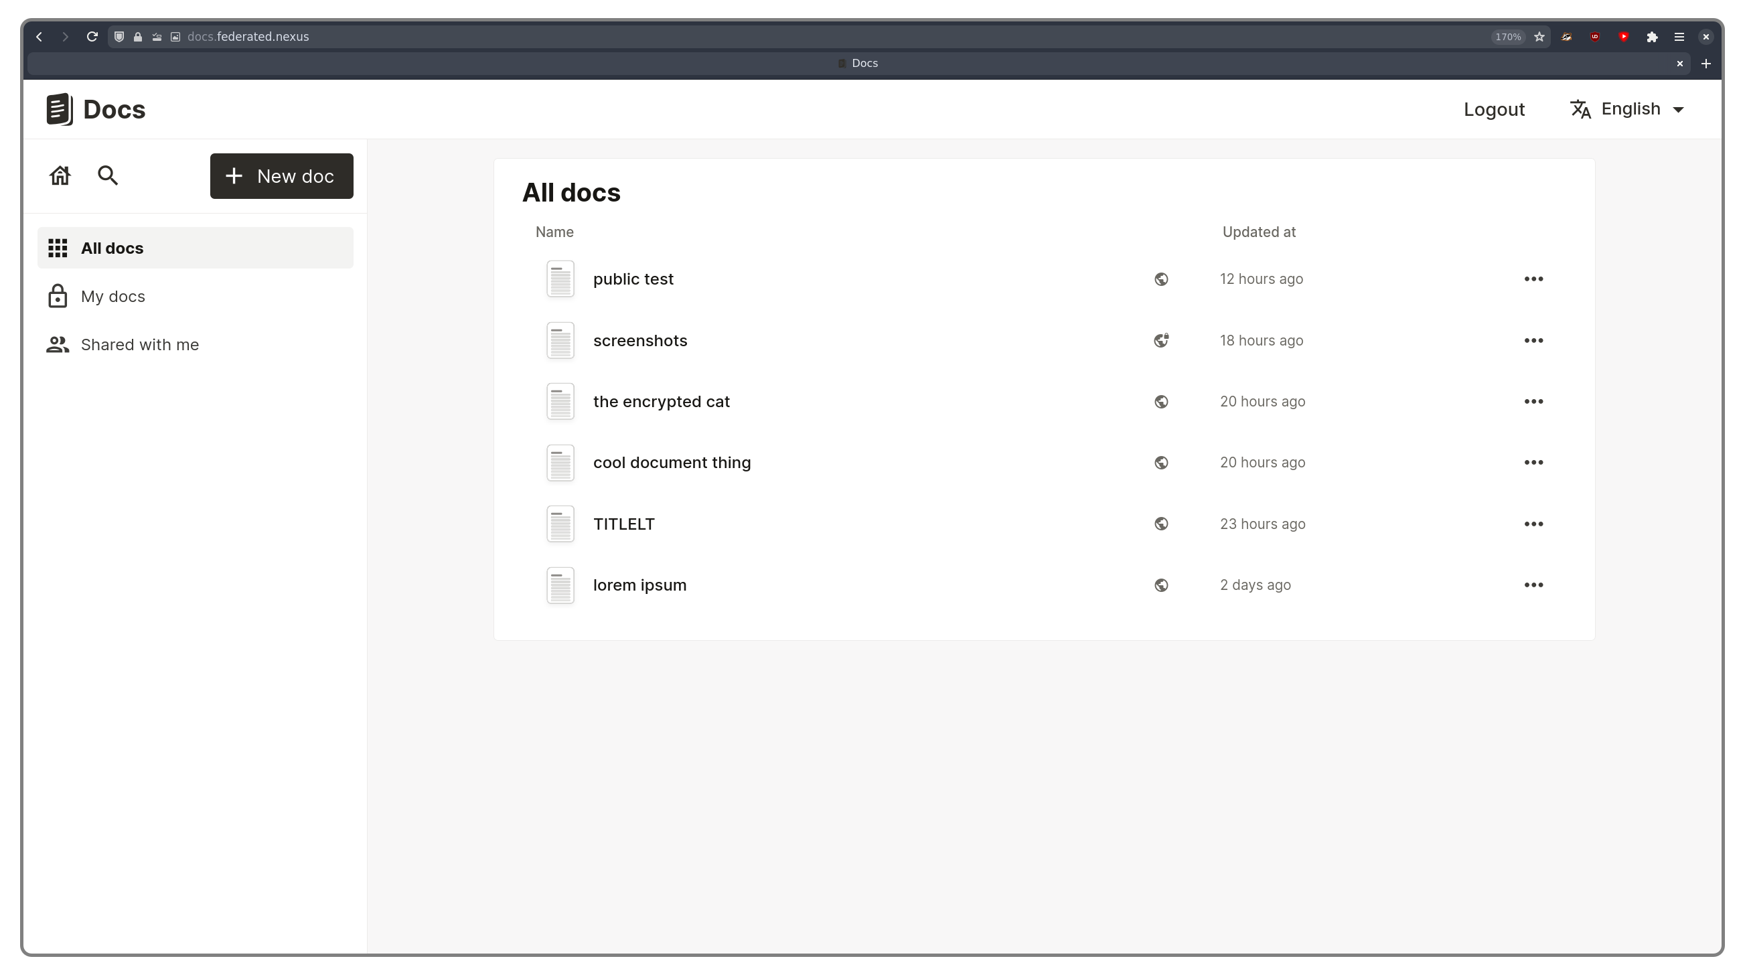This screenshot has height=979, width=1745.
Task: Click Logout
Action: click(x=1494, y=109)
